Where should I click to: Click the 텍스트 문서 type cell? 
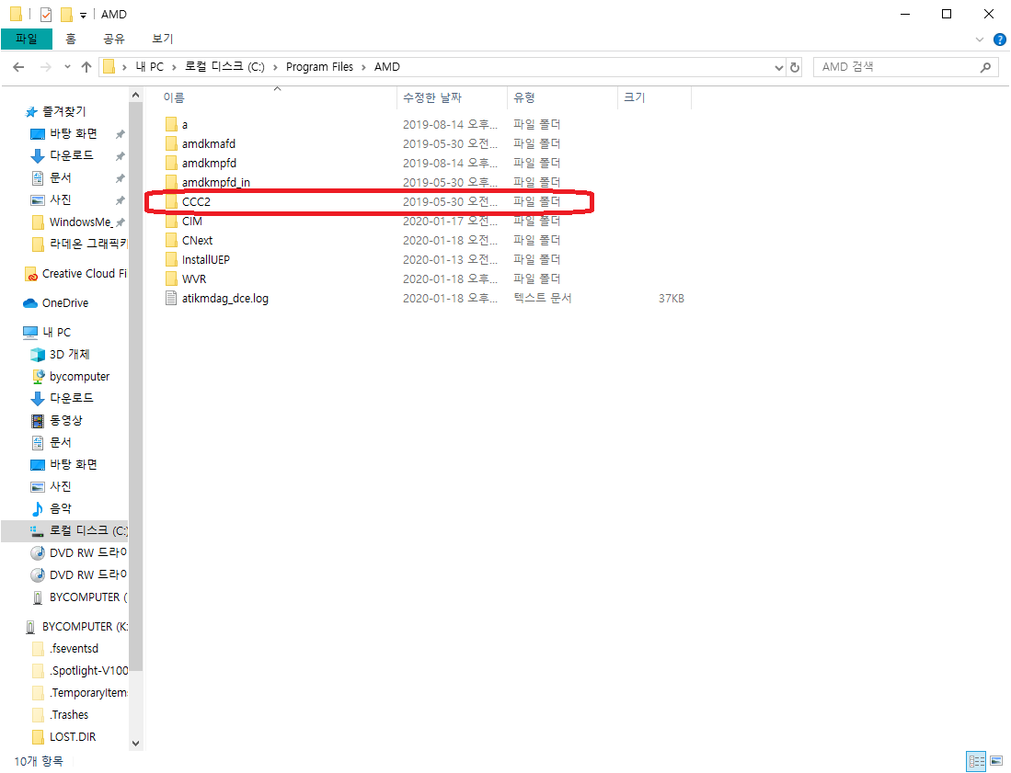coord(542,298)
